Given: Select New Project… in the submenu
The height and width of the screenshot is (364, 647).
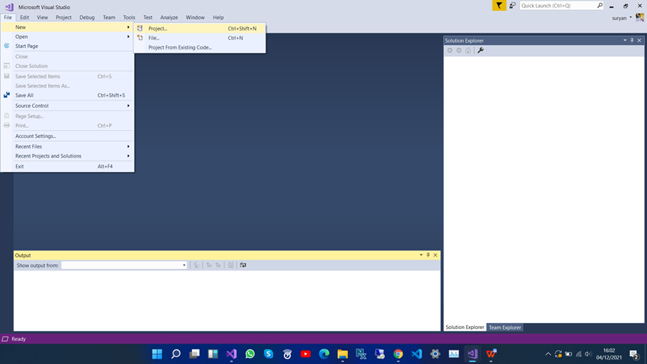Looking at the screenshot, I should tap(199, 28).
